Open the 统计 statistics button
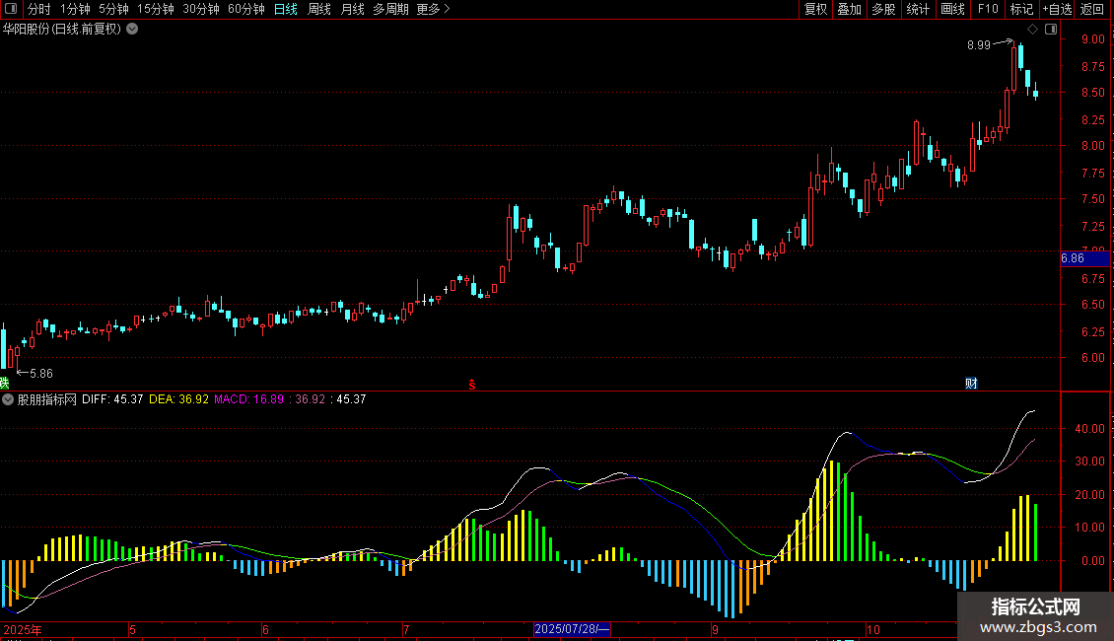Screen dimensions: 1114x641 pos(918,9)
